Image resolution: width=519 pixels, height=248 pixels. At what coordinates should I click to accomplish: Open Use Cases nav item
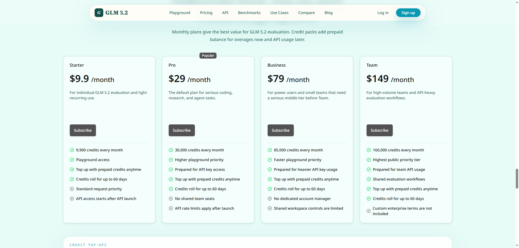tap(280, 13)
